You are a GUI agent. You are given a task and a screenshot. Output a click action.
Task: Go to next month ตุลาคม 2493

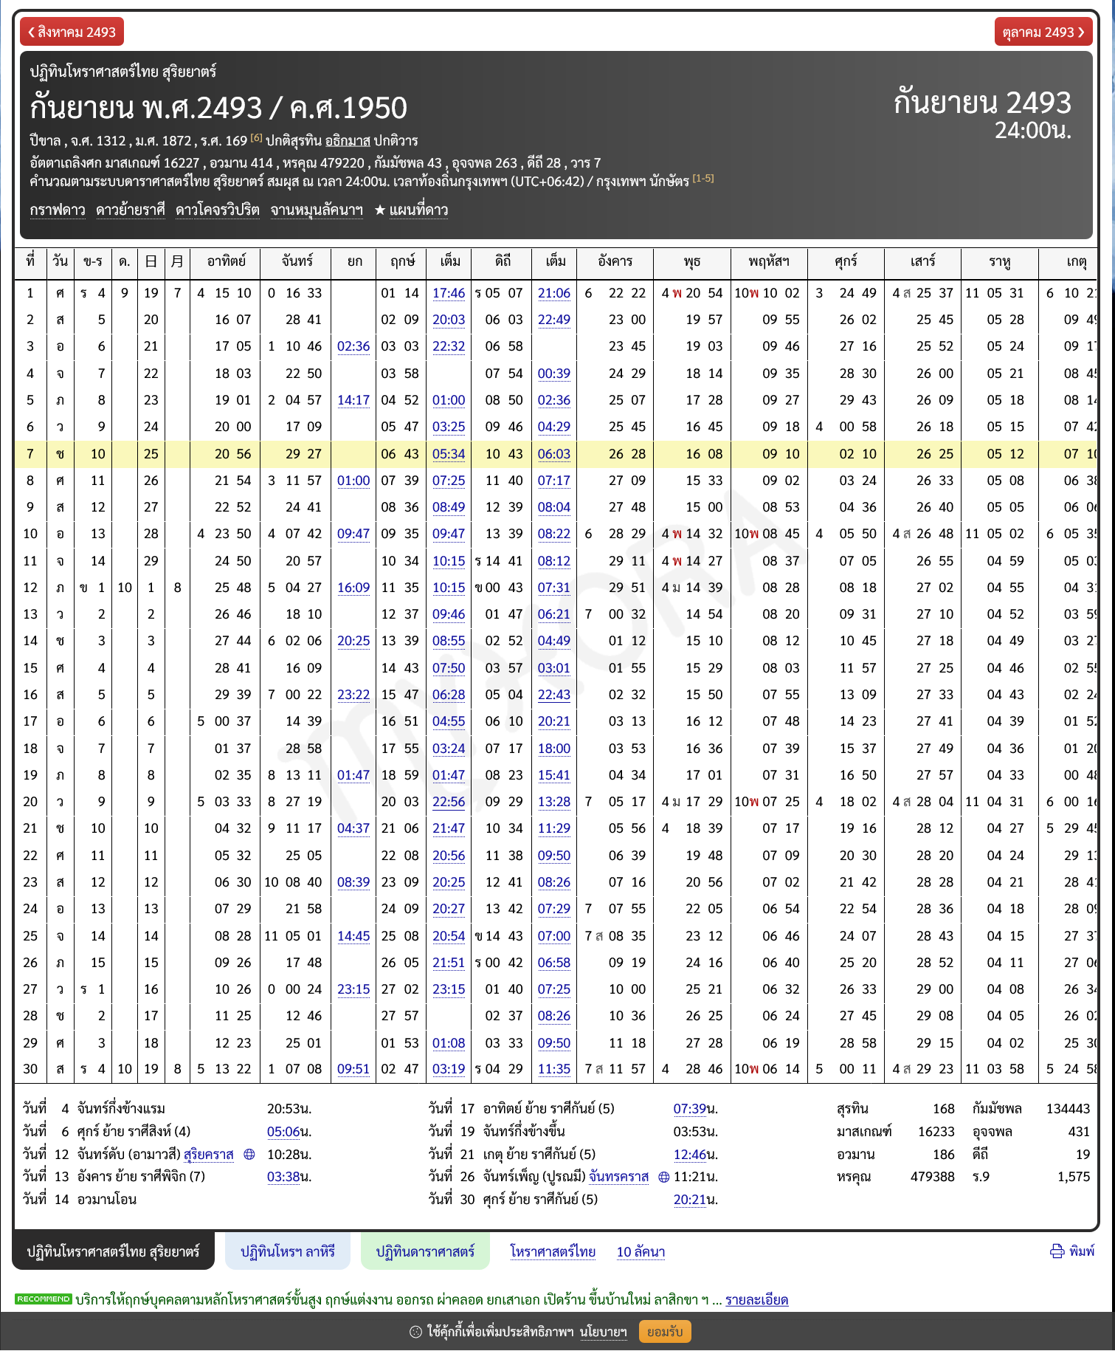pos(1043,32)
